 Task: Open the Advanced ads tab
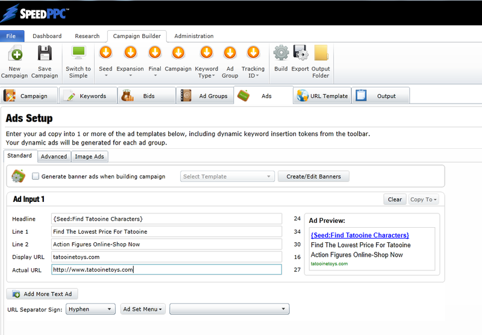click(x=54, y=157)
